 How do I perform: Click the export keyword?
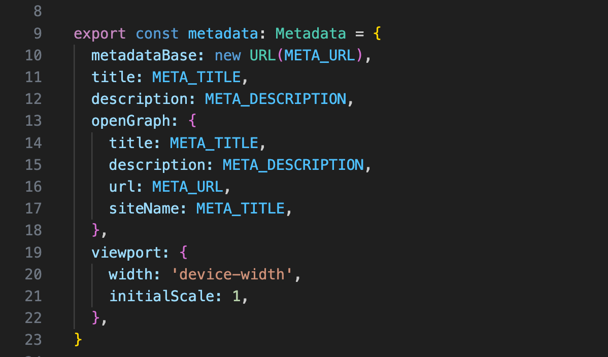coord(99,34)
